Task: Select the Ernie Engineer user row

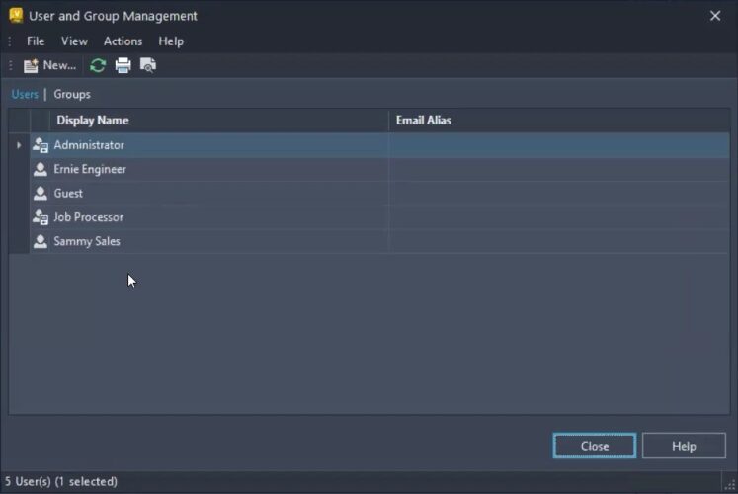Action: [x=379, y=169]
